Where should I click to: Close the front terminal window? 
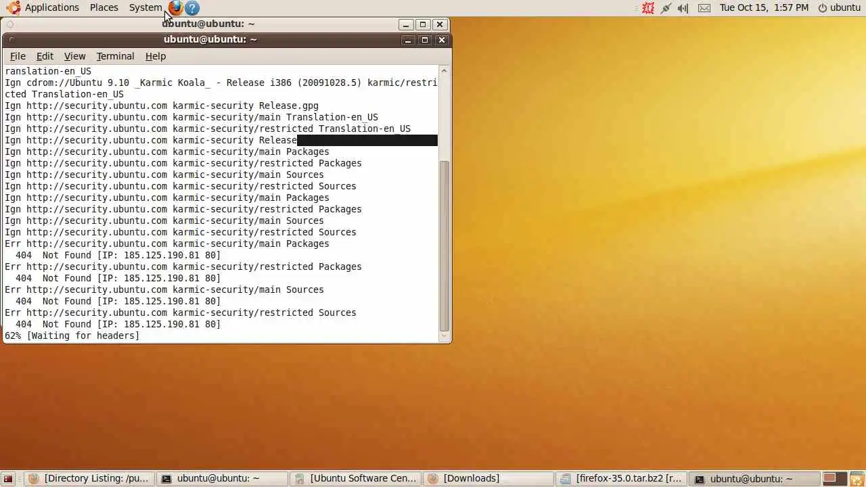(x=442, y=40)
